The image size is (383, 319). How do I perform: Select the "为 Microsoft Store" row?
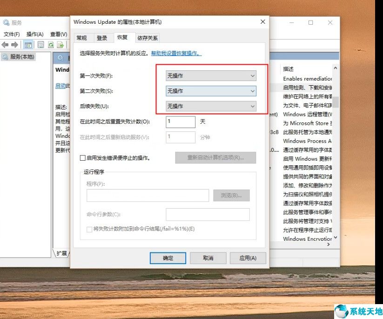307,123
